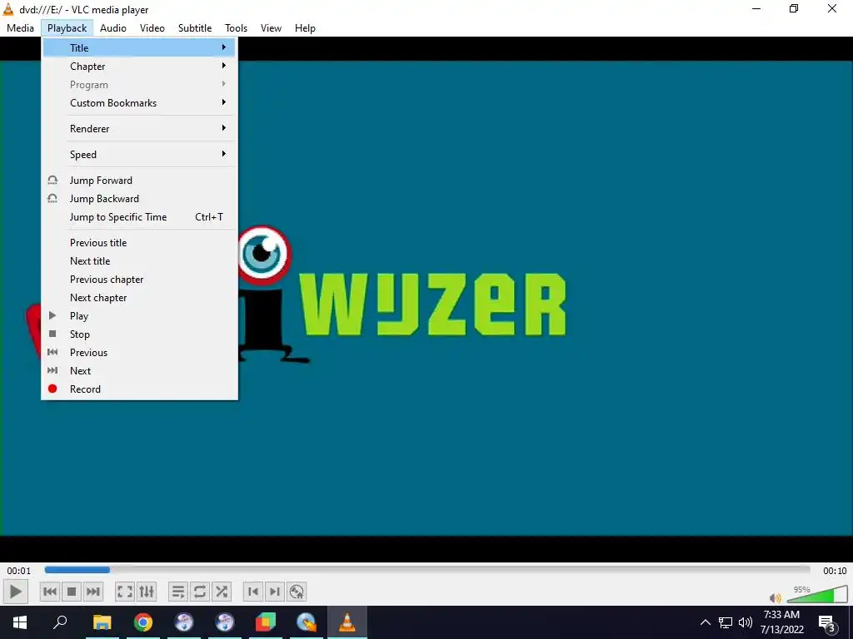Open taskbar search magnifier
The image size is (853, 639).
click(x=60, y=622)
